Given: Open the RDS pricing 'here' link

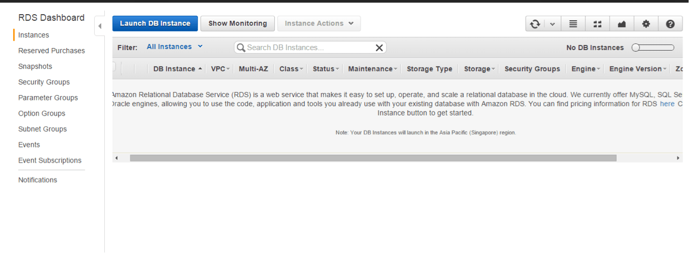Looking at the screenshot, I should [x=667, y=104].
